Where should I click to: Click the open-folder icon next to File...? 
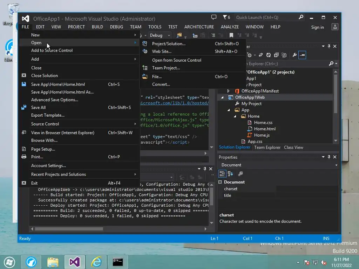[x=145, y=76]
